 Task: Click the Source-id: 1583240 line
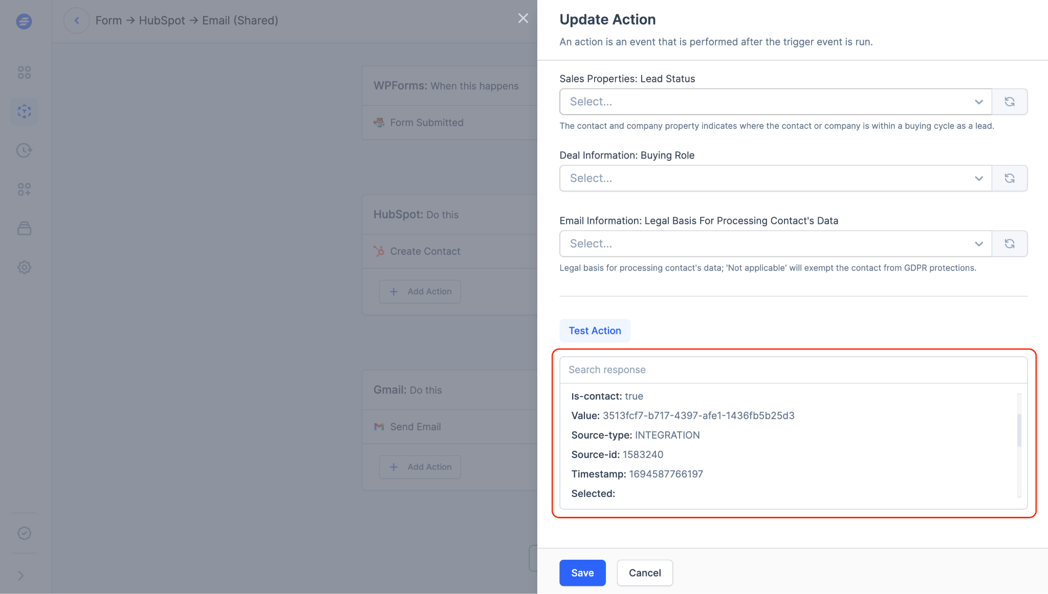[x=617, y=454]
